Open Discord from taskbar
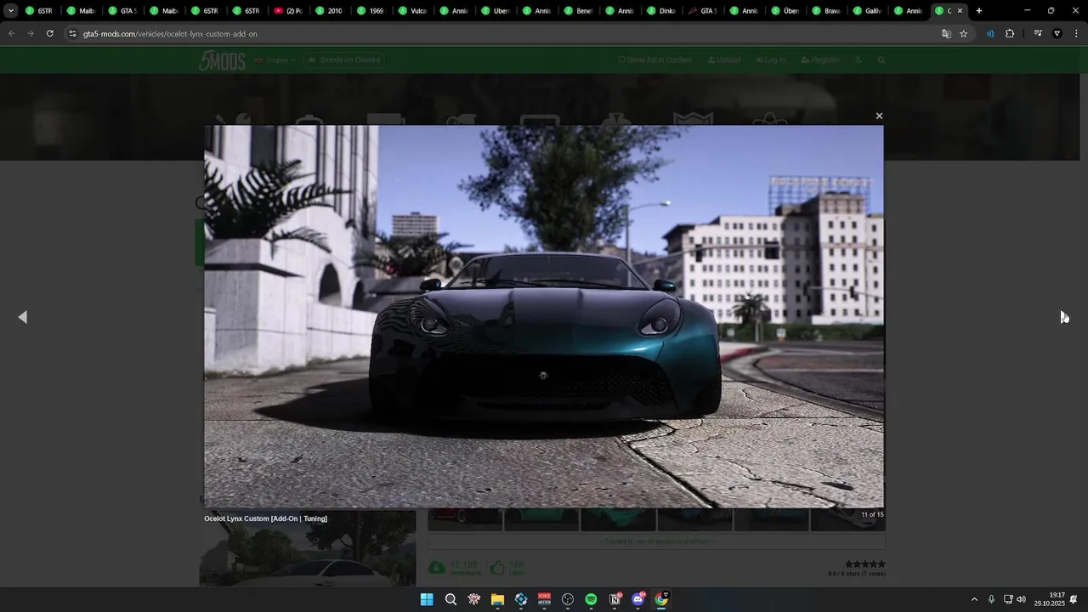The height and width of the screenshot is (612, 1088). pyautogui.click(x=638, y=599)
